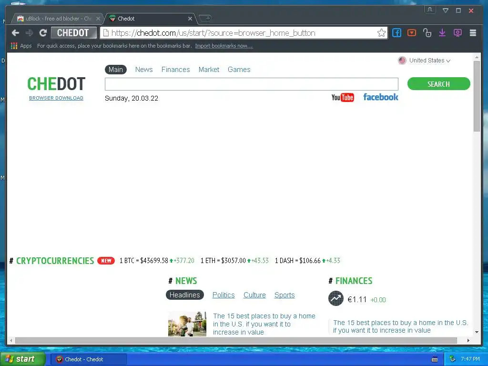Open the browser hamburger menu
The width and height of the screenshot is (488, 366).
pos(473,33)
